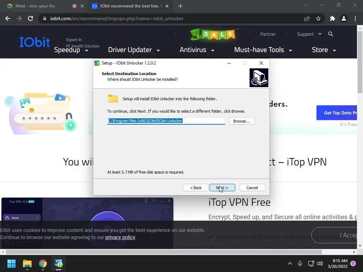Click Get Top Data Protection button
The height and width of the screenshot is (272, 363).
(337, 113)
